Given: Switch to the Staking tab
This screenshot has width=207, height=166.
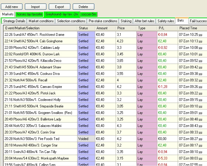Looking at the screenshot, I should tap(126, 21).
